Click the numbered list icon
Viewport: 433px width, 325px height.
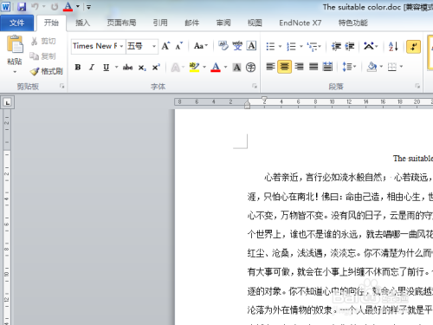(x=291, y=46)
